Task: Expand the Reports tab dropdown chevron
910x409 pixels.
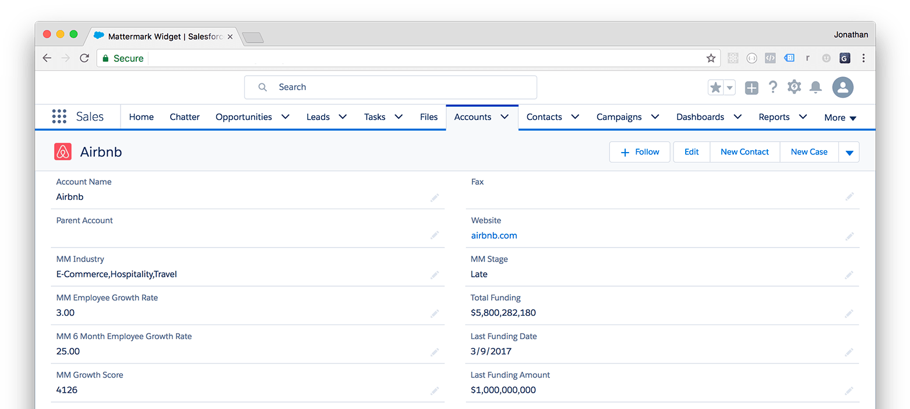Action: tap(803, 117)
